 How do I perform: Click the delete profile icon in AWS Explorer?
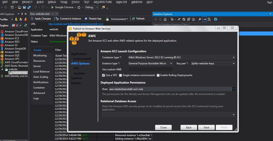25,20
